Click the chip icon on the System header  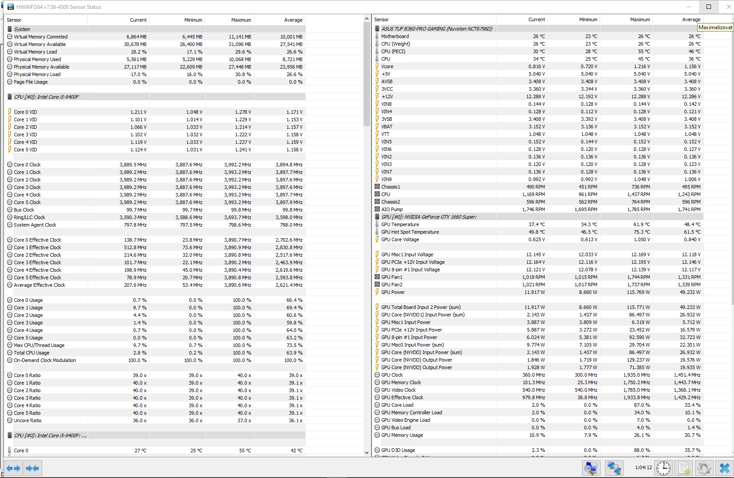[10, 29]
